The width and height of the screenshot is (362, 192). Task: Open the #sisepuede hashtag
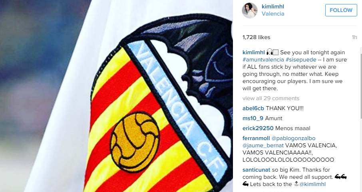[301, 60]
